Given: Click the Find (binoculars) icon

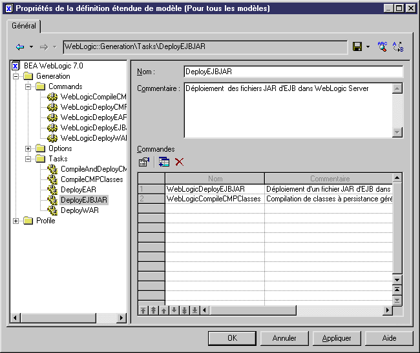Looking at the screenshot, I should pyautogui.click(x=382, y=46).
